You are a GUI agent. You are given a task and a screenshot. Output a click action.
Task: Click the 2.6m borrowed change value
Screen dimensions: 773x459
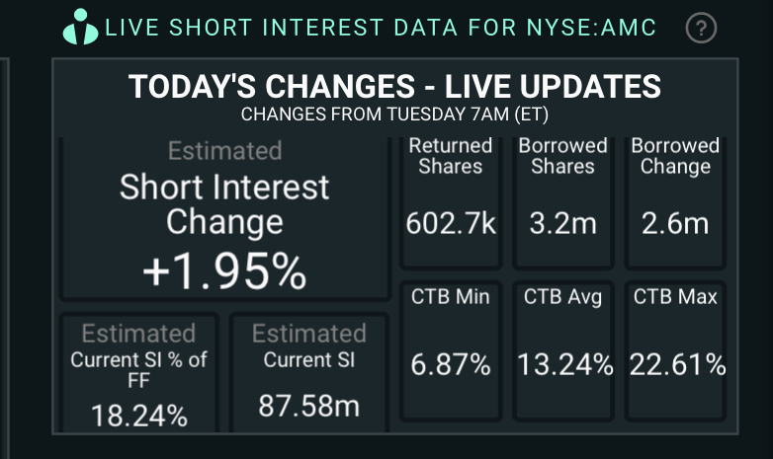(675, 224)
